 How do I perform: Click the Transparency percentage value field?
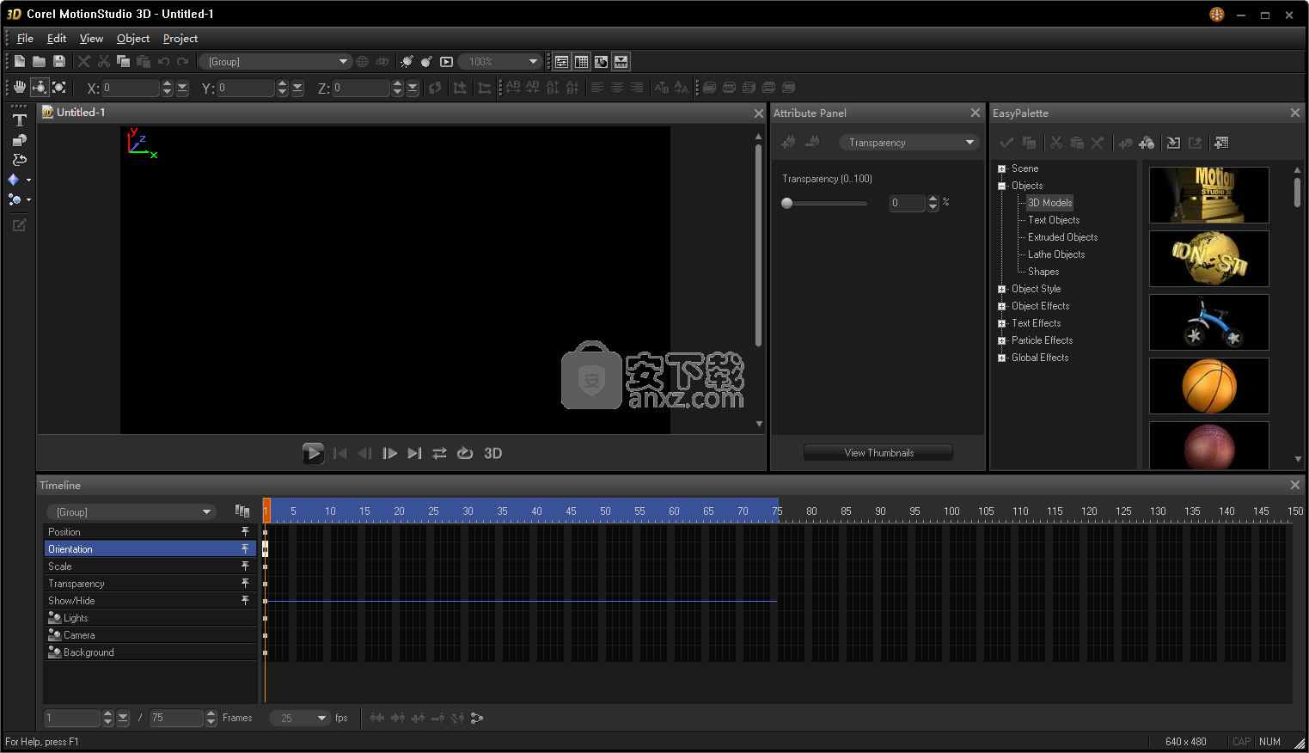tap(907, 203)
